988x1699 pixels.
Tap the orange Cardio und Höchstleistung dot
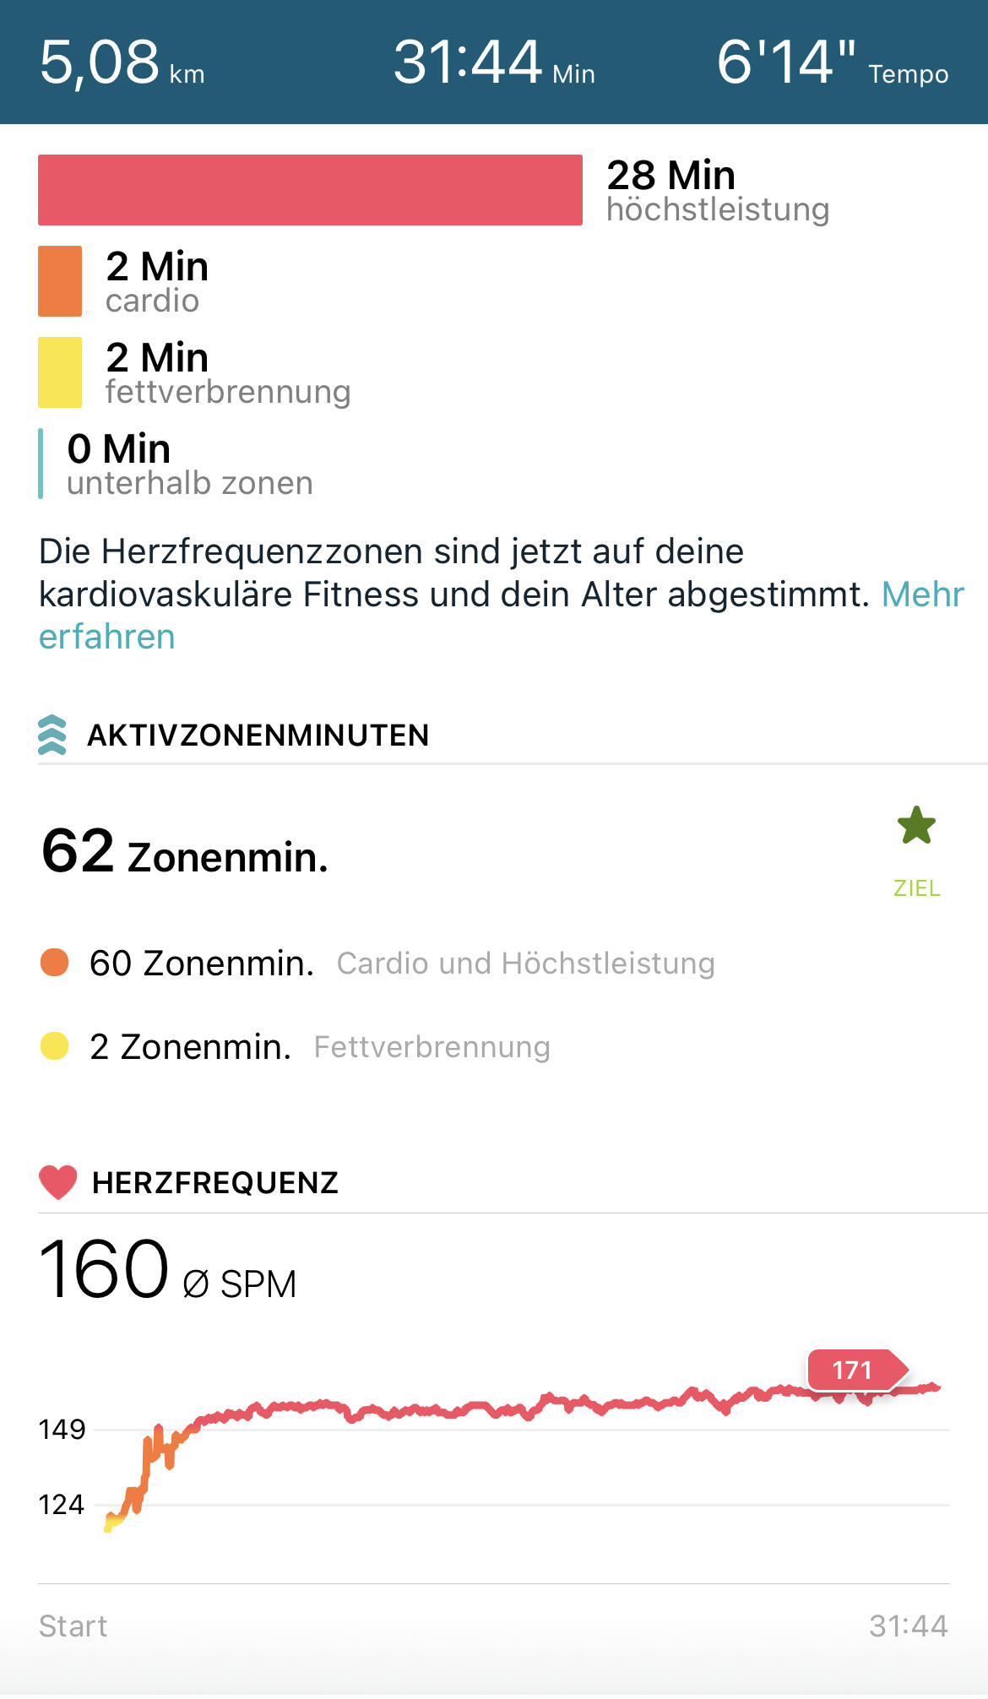point(55,963)
